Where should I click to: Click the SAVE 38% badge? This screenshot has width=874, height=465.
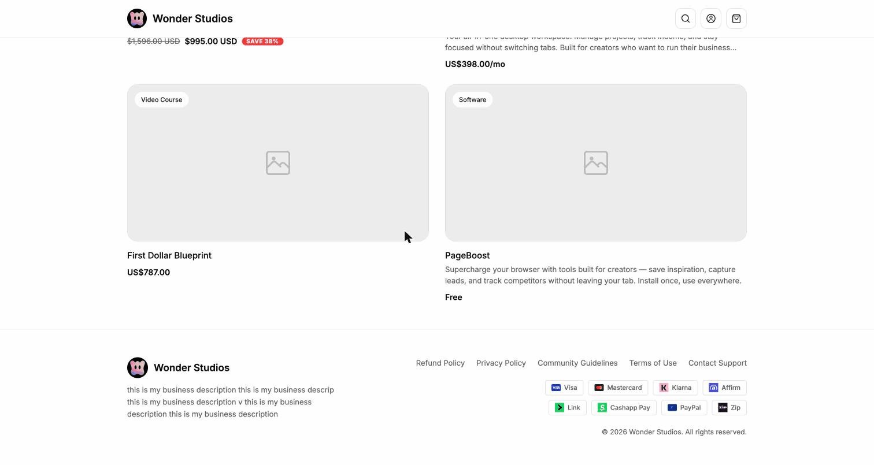(262, 41)
